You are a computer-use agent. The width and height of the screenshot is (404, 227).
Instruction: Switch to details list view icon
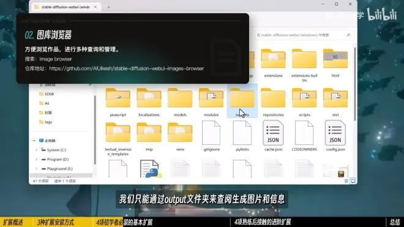pyautogui.click(x=346, y=181)
